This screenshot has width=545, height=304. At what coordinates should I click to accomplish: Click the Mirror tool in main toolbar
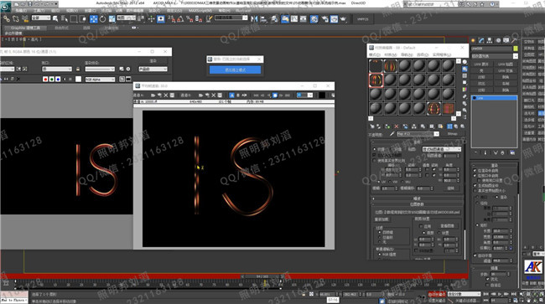(x=254, y=18)
